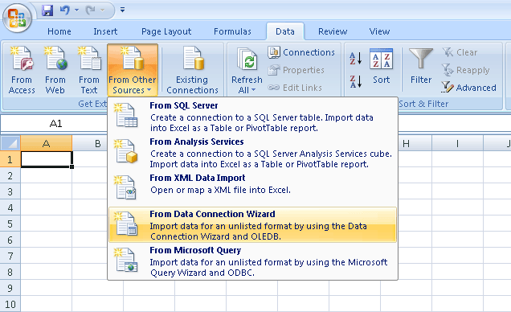Select row 9 header
511x312 pixels.
[x=10, y=288]
